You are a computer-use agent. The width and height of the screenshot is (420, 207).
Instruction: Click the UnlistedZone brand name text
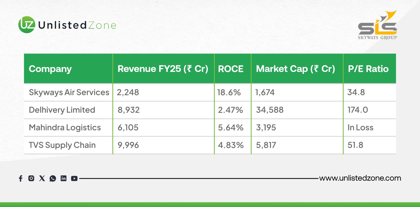[77, 25]
